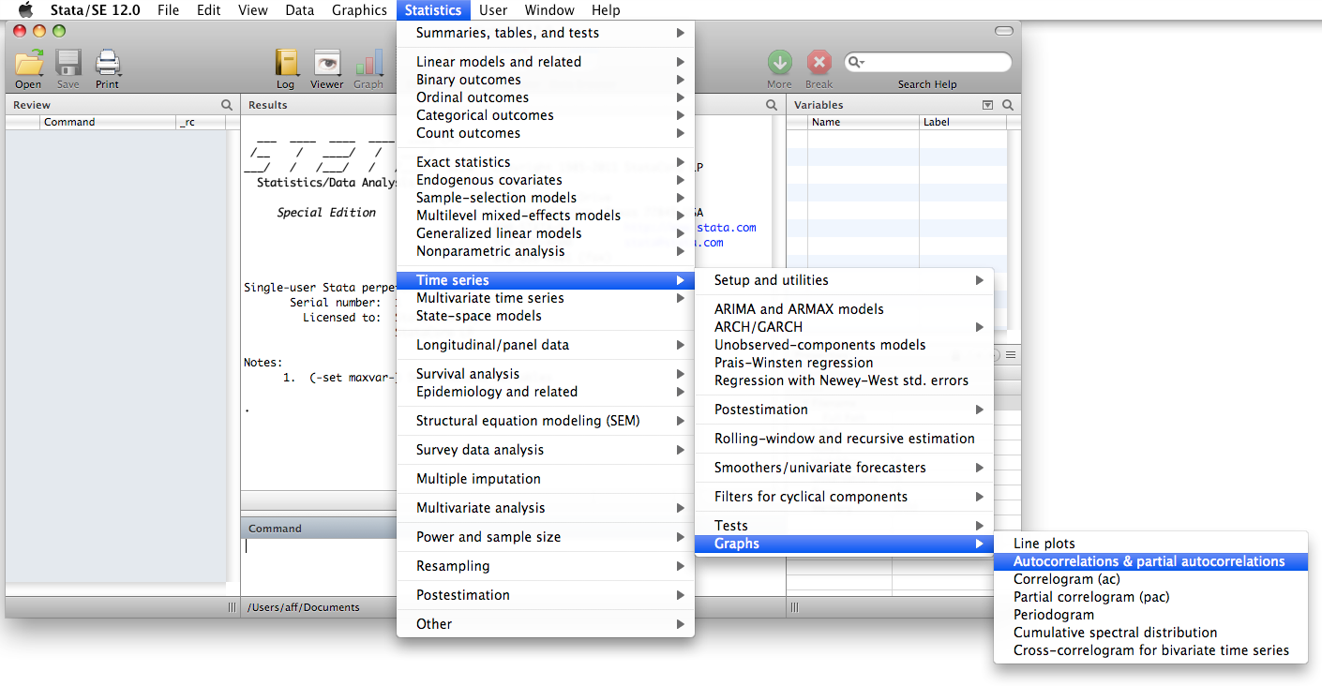Screen dimensions: 1322x686
Task: Open the Variables panel filter dropdown
Action: point(987,105)
